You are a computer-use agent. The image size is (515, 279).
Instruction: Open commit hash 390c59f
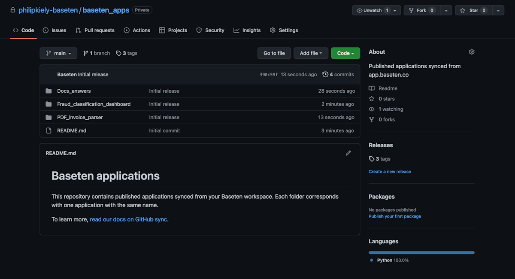269,75
